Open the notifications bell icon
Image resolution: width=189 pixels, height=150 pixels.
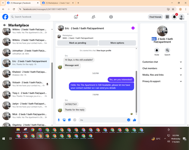[x=174, y=17]
